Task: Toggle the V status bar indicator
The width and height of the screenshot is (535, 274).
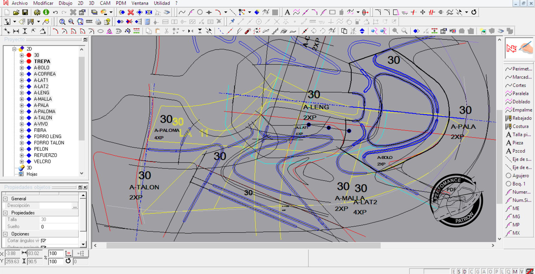Action: [521, 272]
